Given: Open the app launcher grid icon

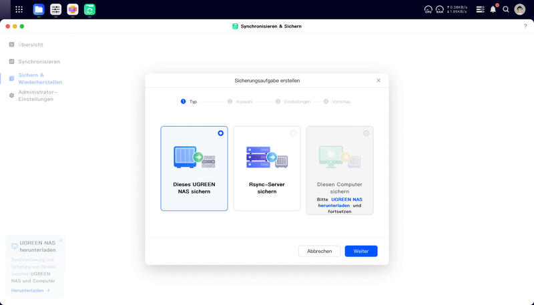Looking at the screenshot, I should [19, 9].
